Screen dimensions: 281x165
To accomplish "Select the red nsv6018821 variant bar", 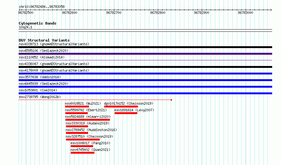I will point(77,107).
